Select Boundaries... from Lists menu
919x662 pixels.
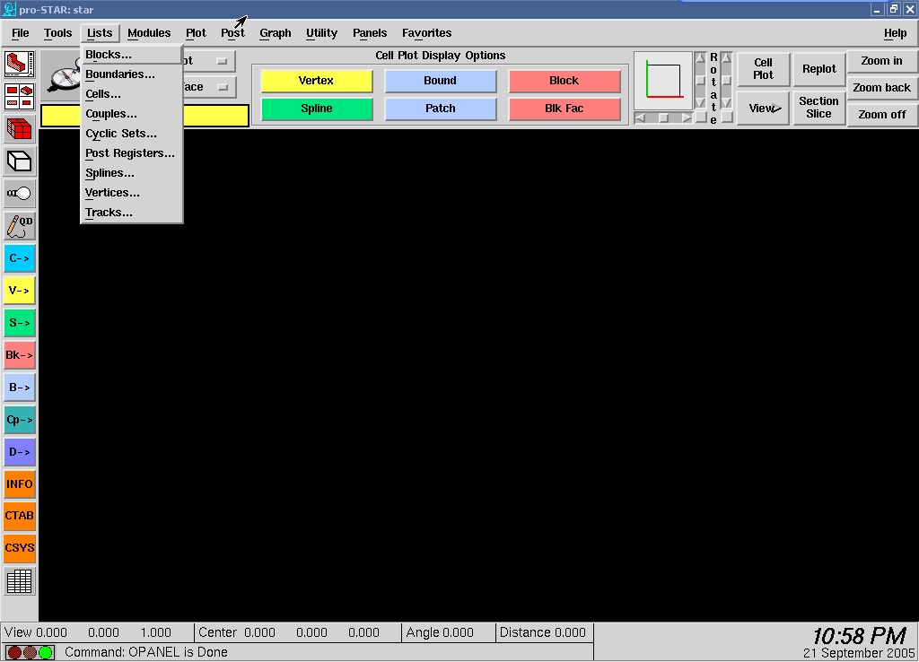[131, 74]
